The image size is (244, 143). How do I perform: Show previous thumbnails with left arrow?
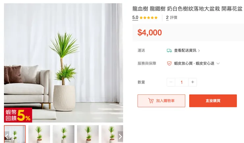click(x=7, y=136)
